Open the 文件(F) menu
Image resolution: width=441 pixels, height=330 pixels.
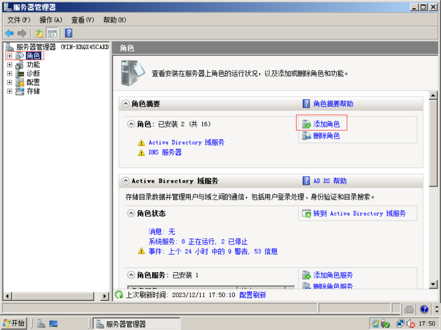coord(18,20)
